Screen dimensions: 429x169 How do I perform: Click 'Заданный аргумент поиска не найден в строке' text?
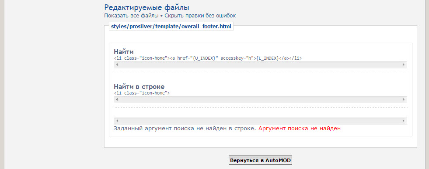[x=185, y=128]
